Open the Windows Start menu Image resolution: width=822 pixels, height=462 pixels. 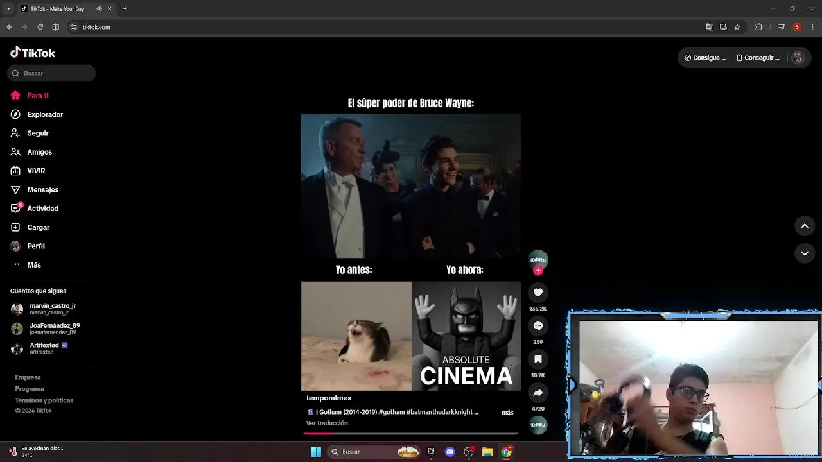point(316,452)
